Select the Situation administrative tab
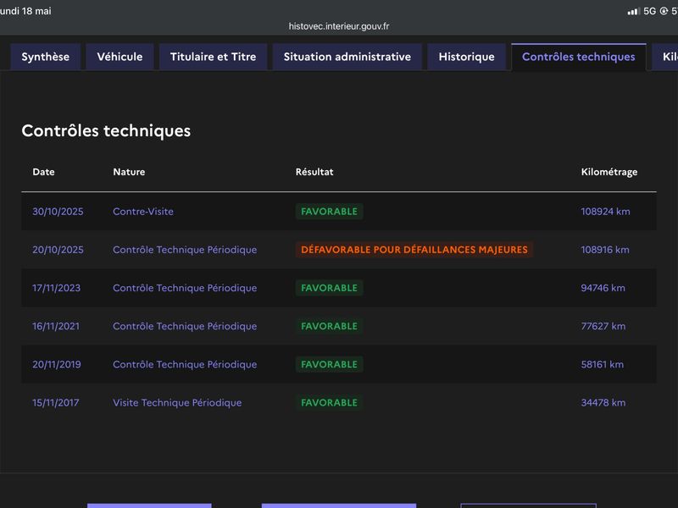The height and width of the screenshot is (508, 678). tap(347, 57)
